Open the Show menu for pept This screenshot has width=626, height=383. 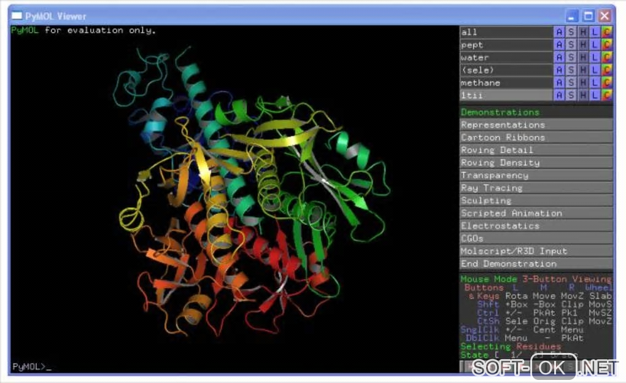point(571,45)
